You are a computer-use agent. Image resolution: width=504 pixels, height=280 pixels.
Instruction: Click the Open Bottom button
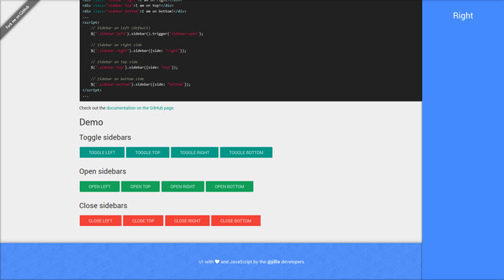tap(230, 186)
